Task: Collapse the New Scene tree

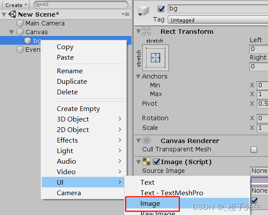Action: click(x=4, y=14)
